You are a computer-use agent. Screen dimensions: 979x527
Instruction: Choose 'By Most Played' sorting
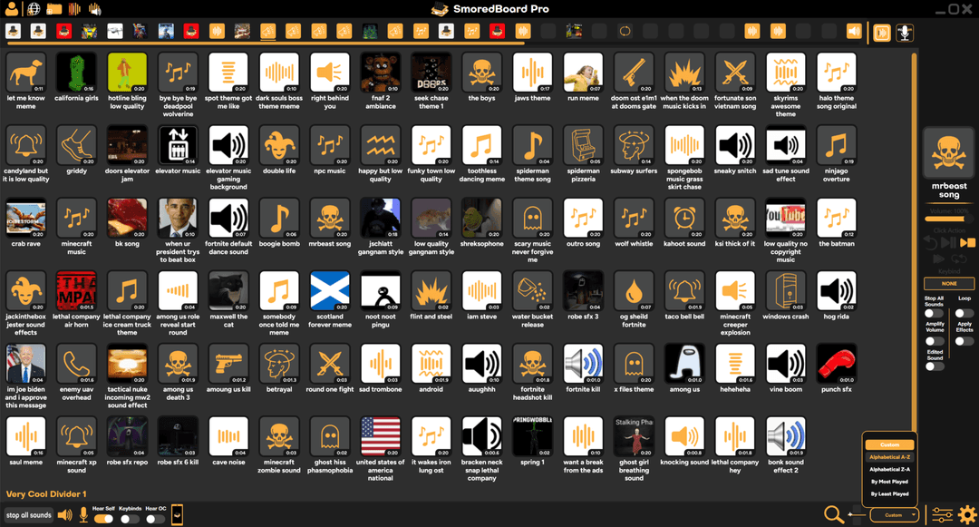pos(890,482)
